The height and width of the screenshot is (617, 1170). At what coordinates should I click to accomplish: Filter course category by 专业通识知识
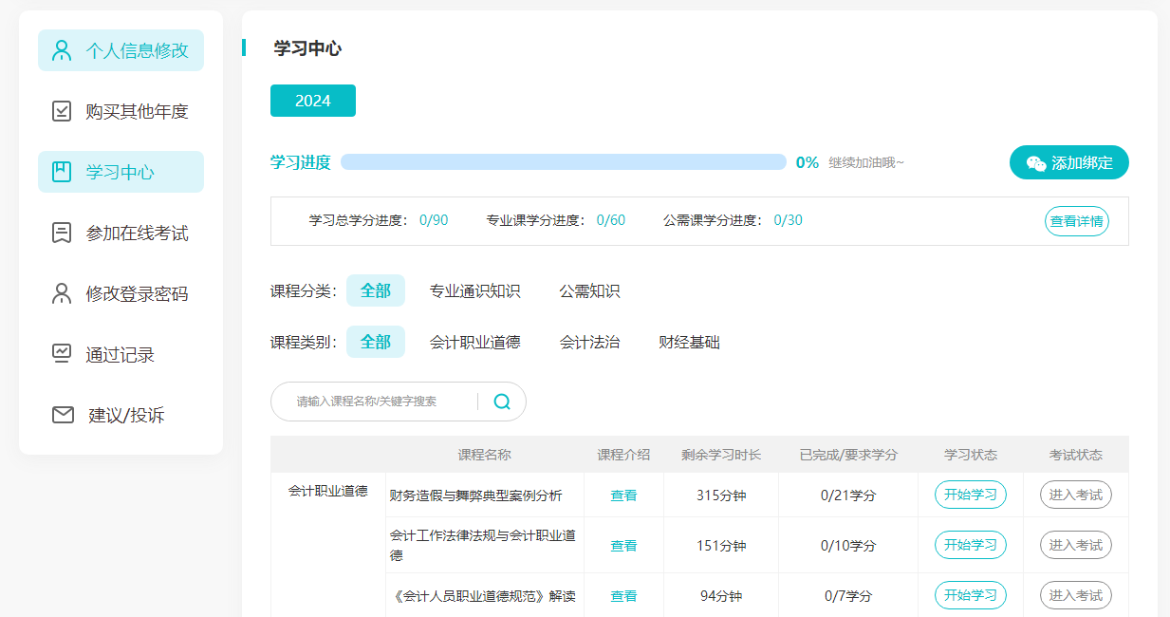pos(474,291)
